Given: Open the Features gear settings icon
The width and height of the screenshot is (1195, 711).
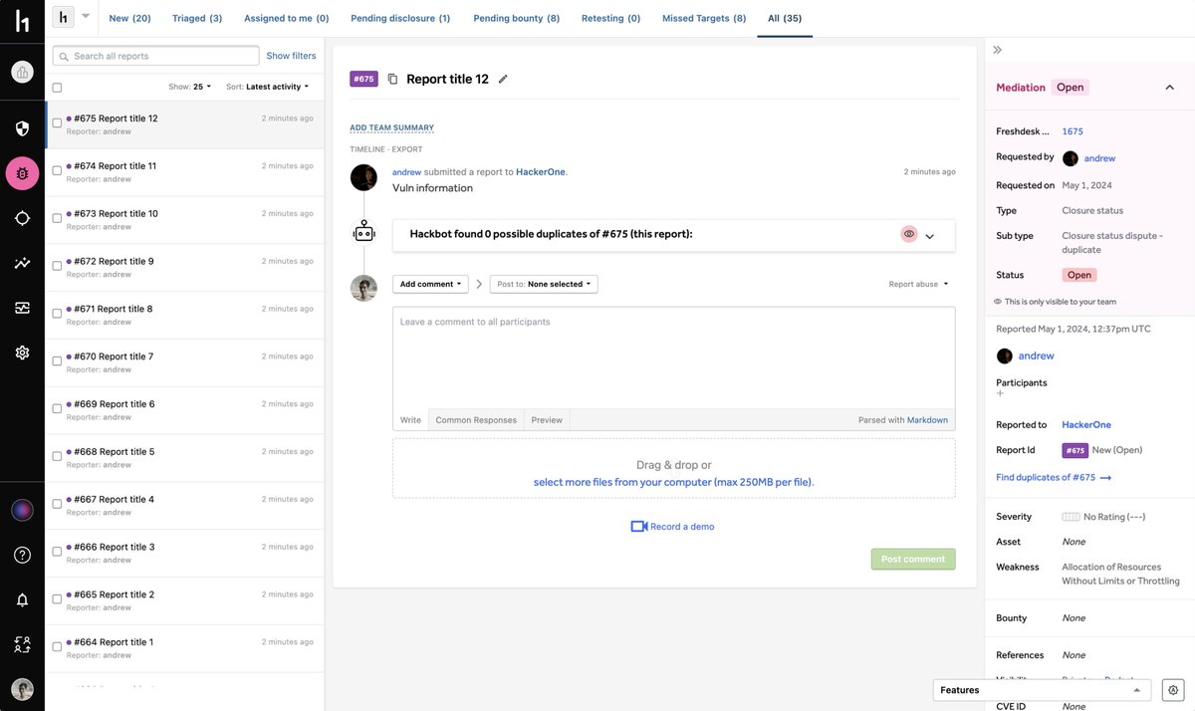Looking at the screenshot, I should tap(1173, 690).
